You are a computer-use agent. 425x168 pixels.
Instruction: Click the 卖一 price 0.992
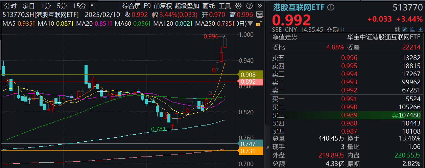[x=349, y=90]
